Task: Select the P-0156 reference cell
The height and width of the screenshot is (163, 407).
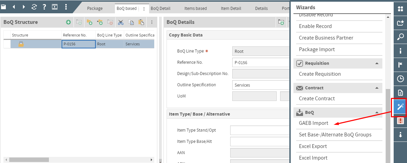Action: (x=79, y=44)
